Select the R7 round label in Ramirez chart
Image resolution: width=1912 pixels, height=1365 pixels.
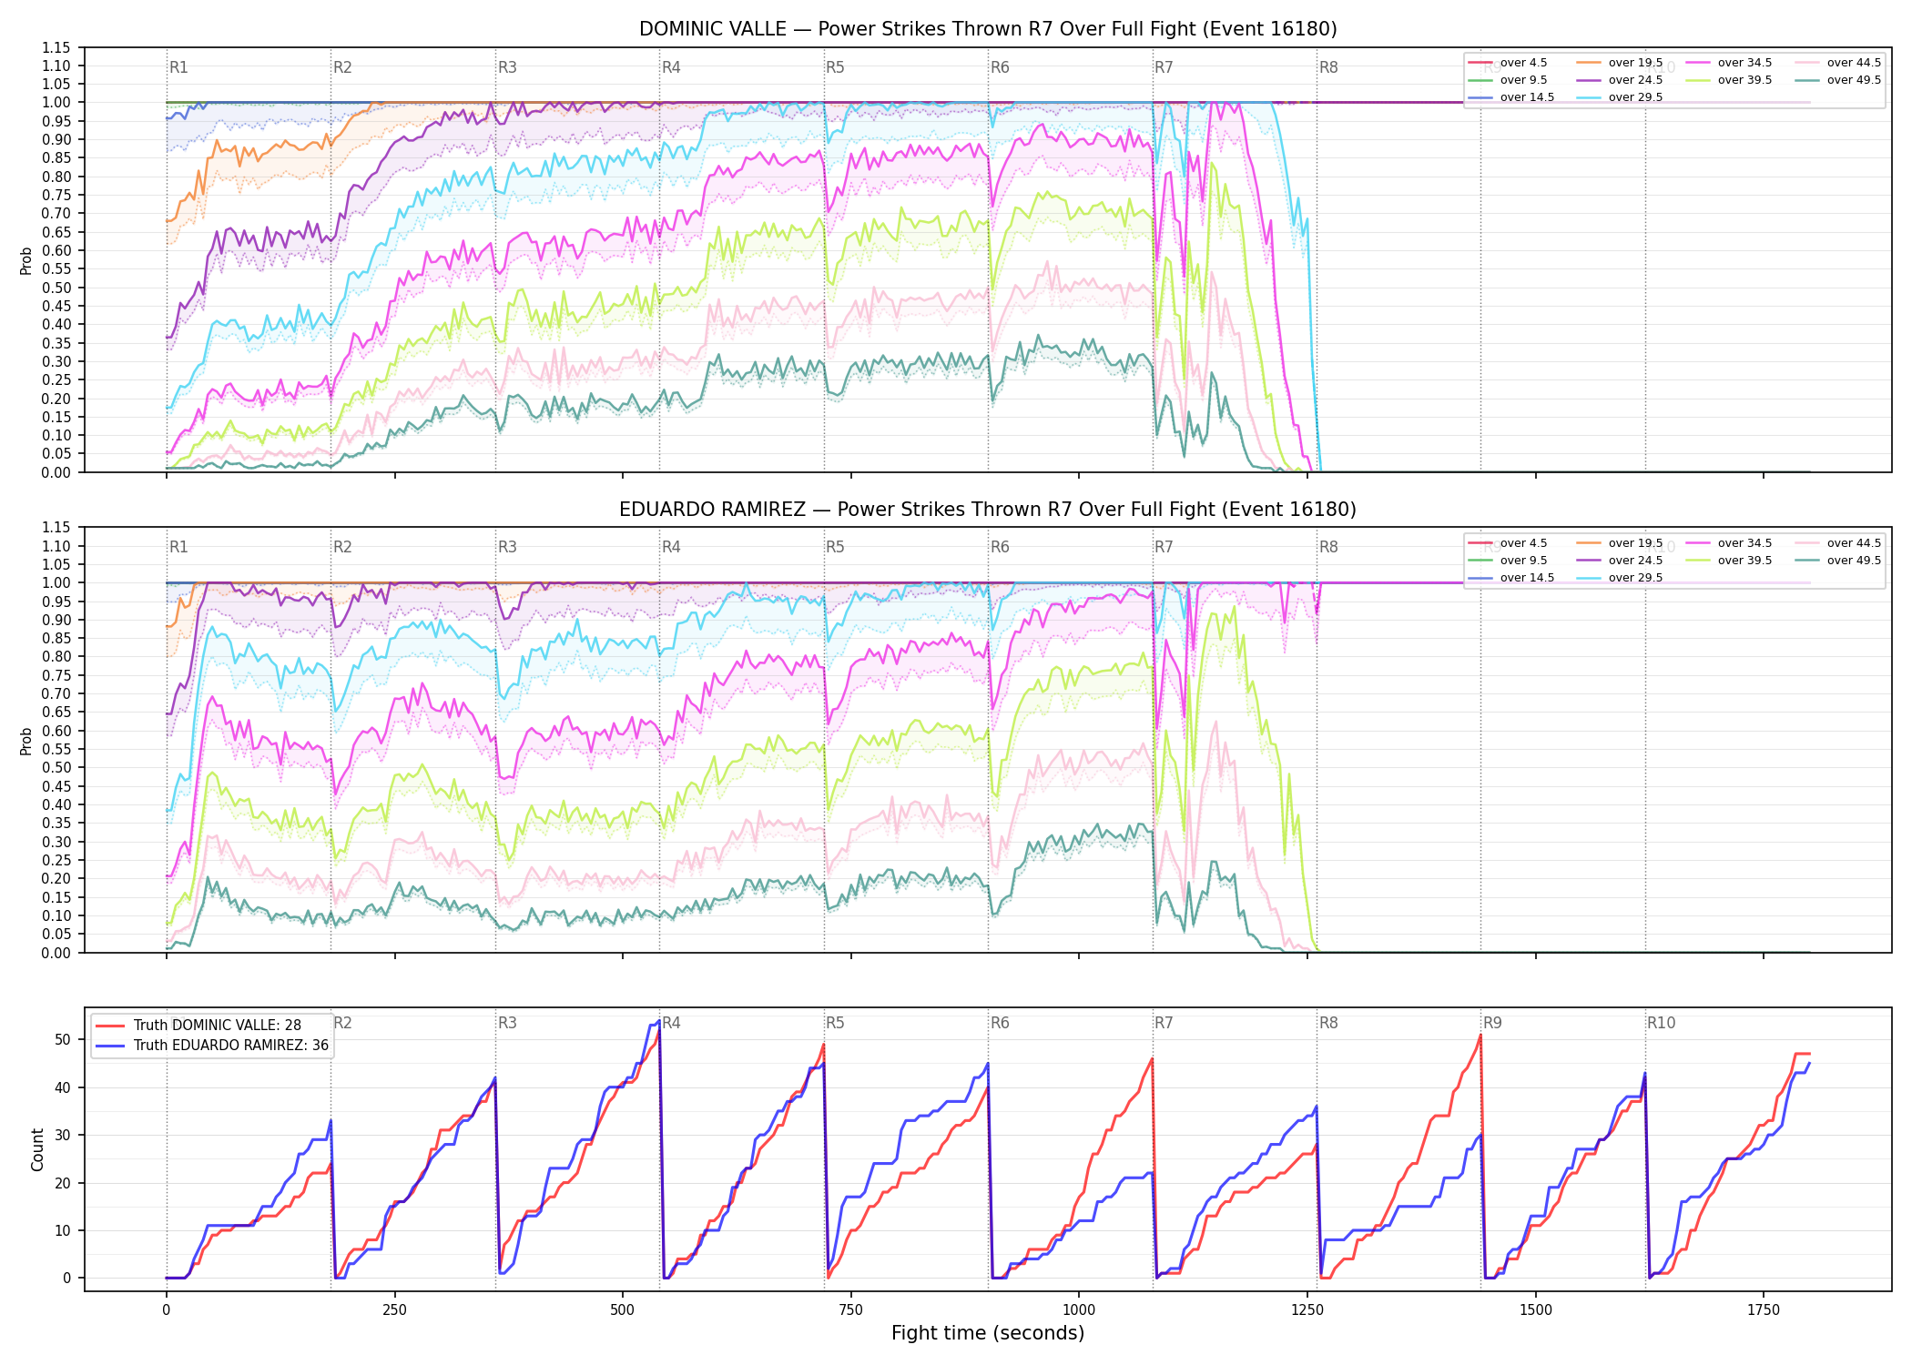[1164, 547]
